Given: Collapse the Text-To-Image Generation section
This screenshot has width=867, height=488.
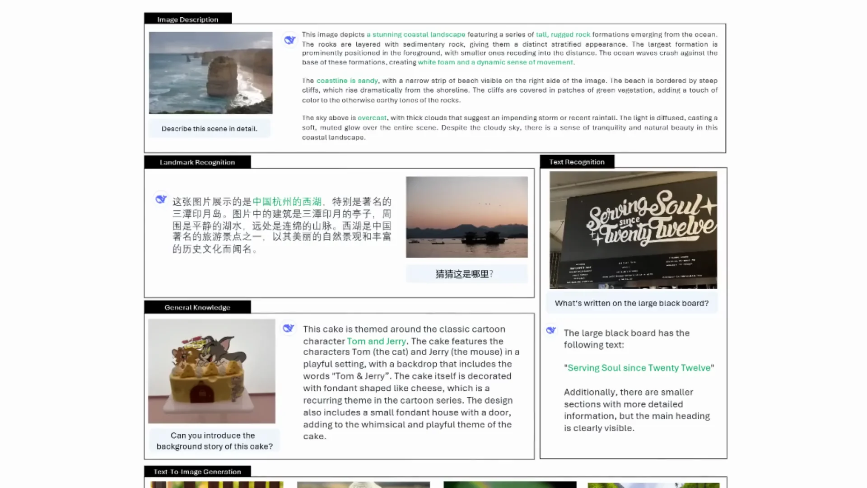Looking at the screenshot, I should point(197,471).
